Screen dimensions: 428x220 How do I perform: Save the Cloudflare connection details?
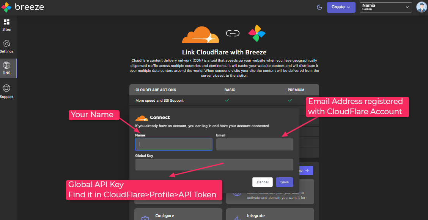click(285, 182)
